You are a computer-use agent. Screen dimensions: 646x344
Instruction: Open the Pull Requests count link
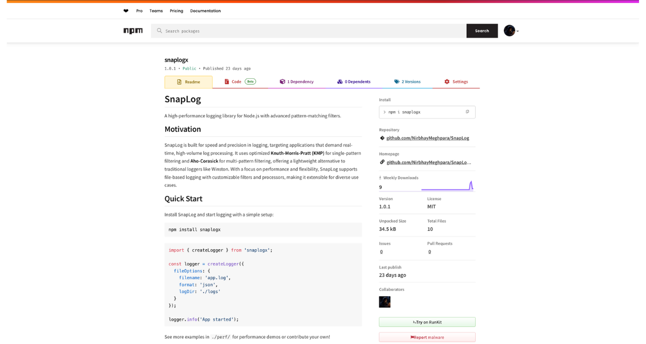click(429, 252)
